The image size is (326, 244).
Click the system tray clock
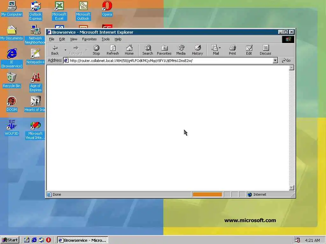(x=312, y=240)
